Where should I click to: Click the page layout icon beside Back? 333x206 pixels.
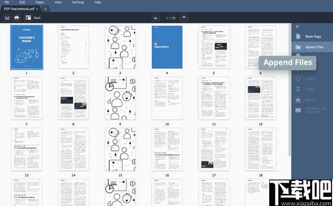(x=28, y=17)
